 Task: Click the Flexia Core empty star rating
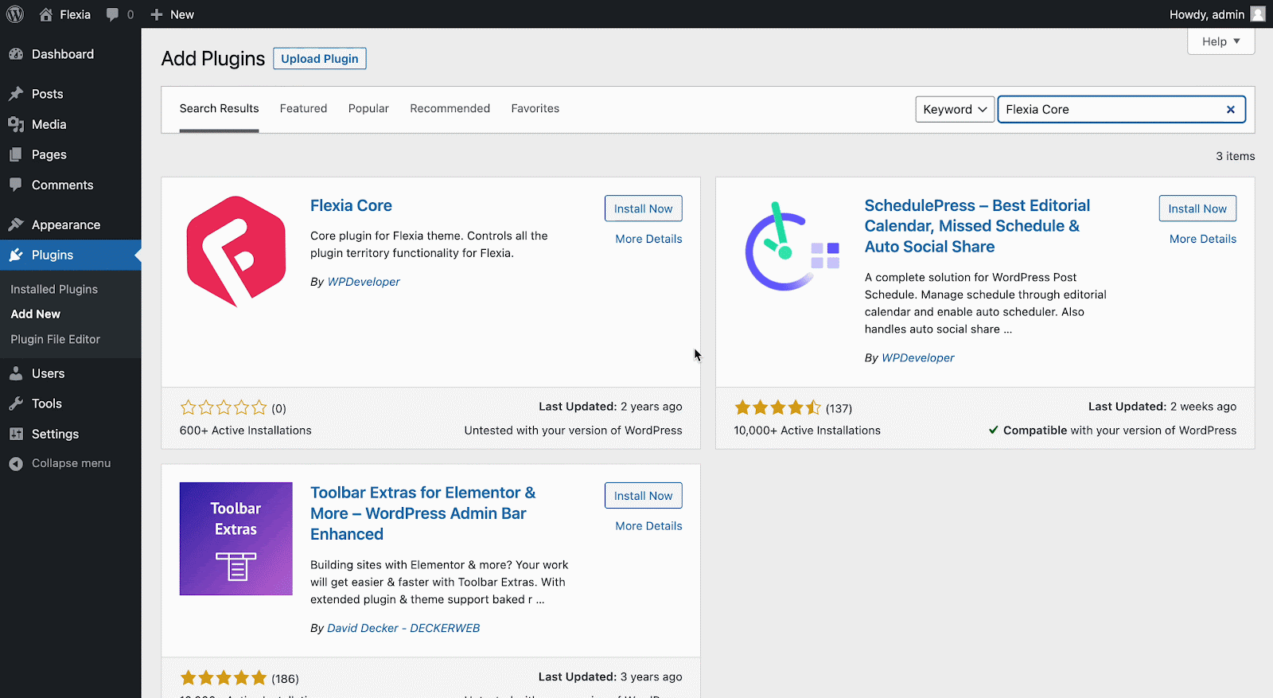tap(224, 408)
